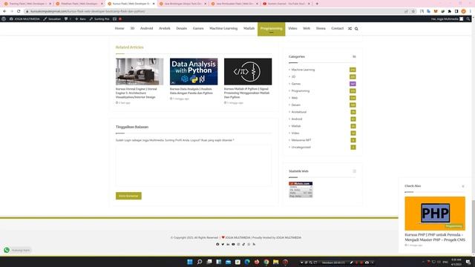Open the Home menu item
This screenshot has height=267, width=475.
(x=119, y=28)
